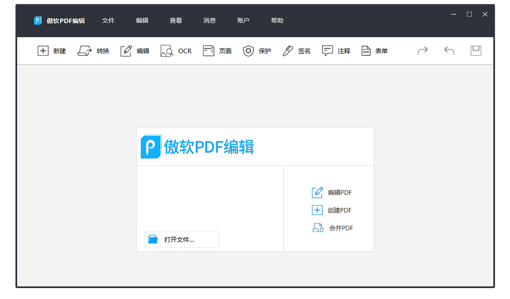This screenshot has height=299, width=510.
Task: Open the 消息 menu
Action: click(209, 21)
